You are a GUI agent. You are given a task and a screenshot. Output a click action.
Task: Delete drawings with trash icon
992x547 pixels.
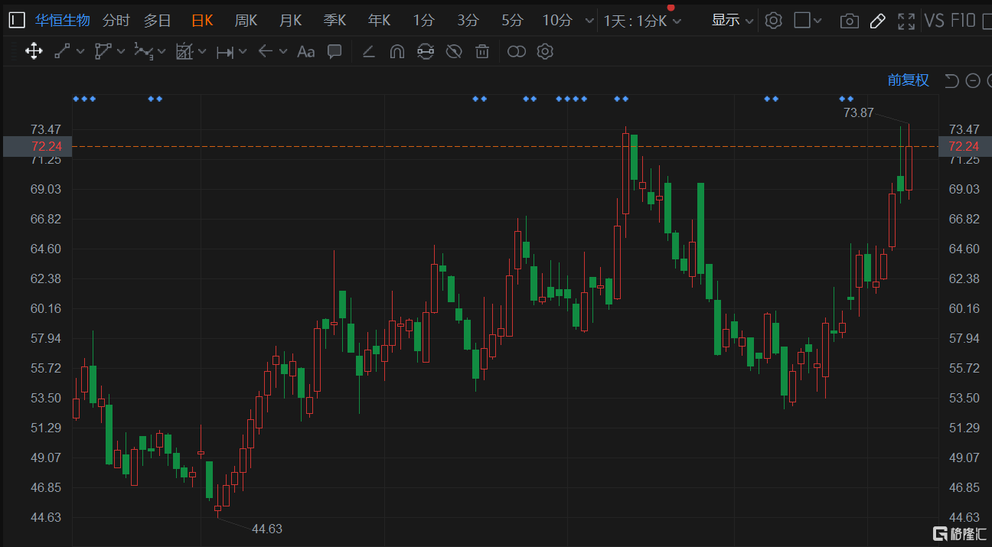coord(482,52)
